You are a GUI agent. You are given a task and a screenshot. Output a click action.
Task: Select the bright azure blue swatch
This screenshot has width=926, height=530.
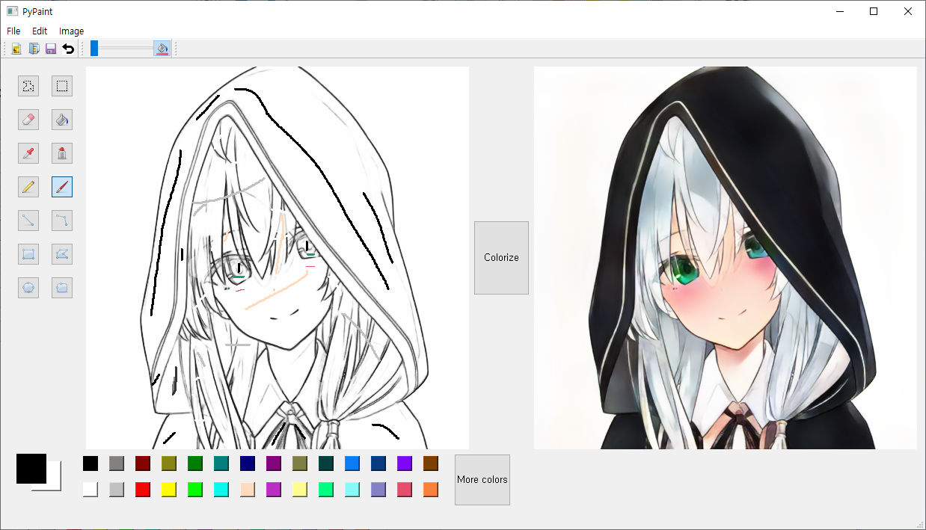[352, 463]
